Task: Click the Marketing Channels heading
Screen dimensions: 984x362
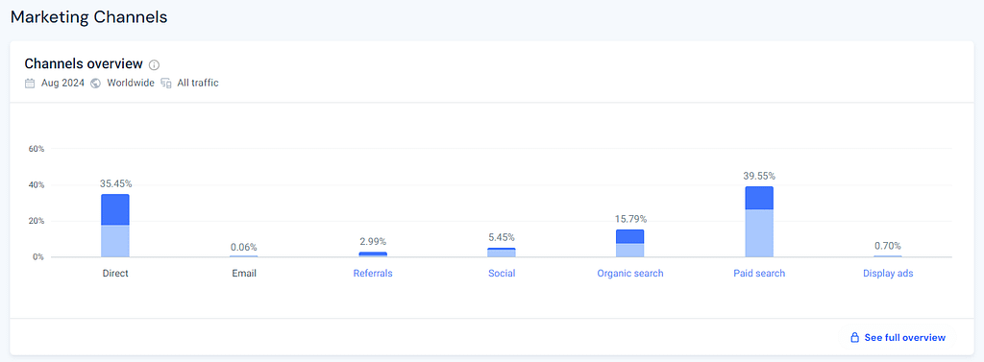Action: [x=89, y=17]
